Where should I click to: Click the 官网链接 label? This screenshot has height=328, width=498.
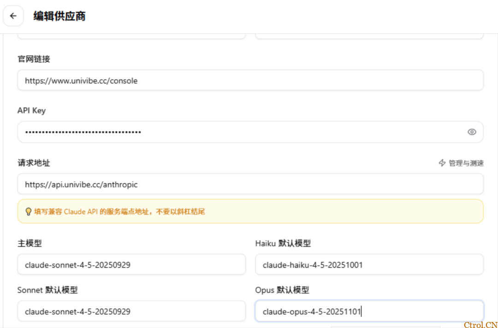[34, 59]
